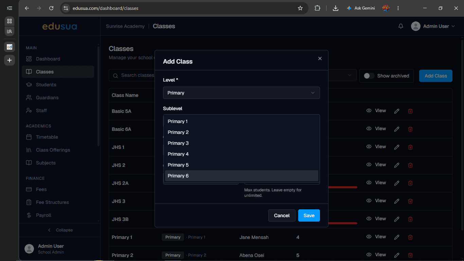Image resolution: width=464 pixels, height=261 pixels.
Task: Delete the Primary 1 class row
Action: pos(410,237)
